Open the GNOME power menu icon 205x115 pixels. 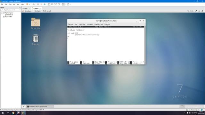(202, 11)
